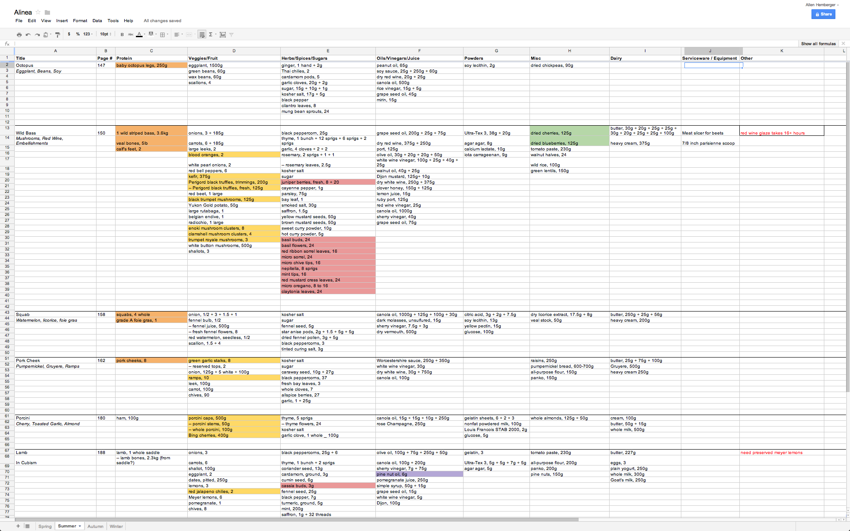Star the Alinea document
Image resolution: width=850 pixels, height=531 pixels.
tap(38, 12)
